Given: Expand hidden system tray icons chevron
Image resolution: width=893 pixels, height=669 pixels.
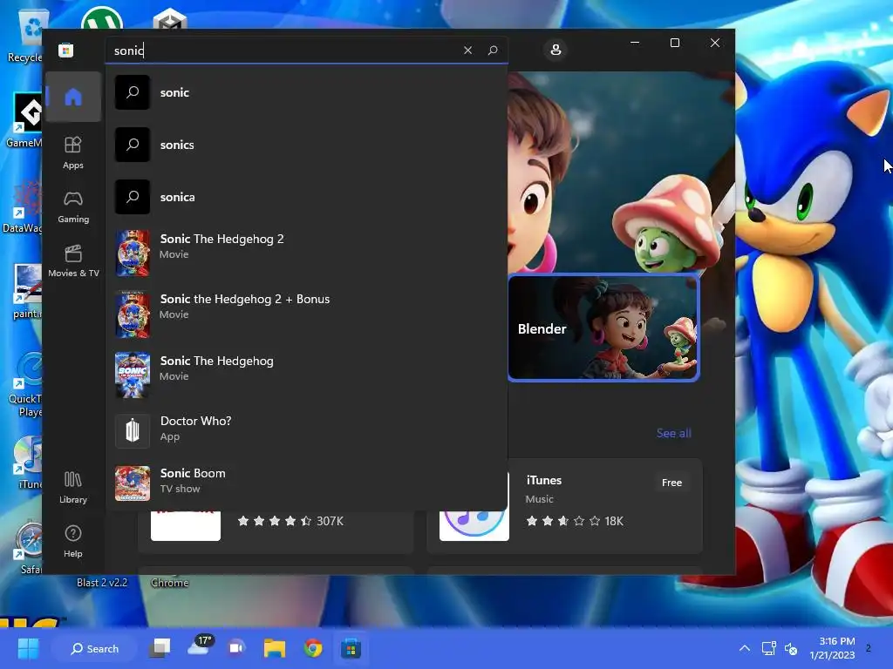Looking at the screenshot, I should (x=744, y=648).
